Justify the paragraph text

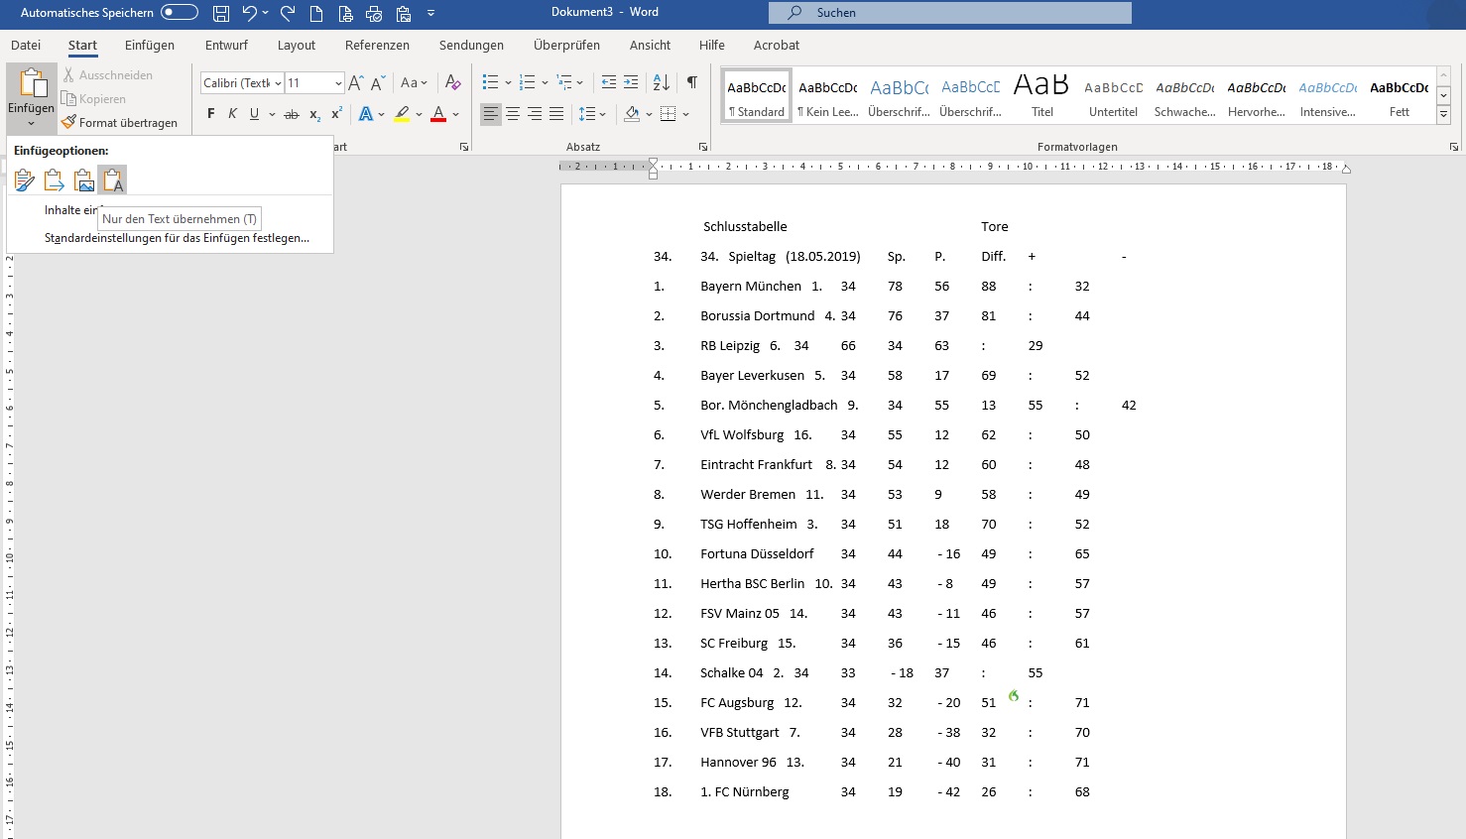556,114
